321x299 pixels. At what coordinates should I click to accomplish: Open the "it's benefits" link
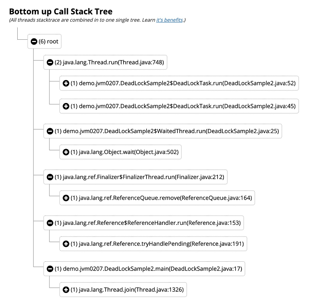click(169, 20)
